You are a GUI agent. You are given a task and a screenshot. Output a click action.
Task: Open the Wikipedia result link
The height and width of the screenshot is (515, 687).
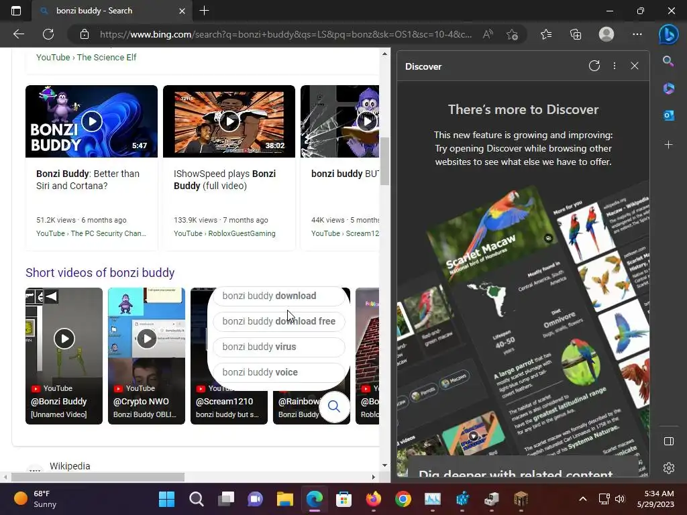click(70, 466)
